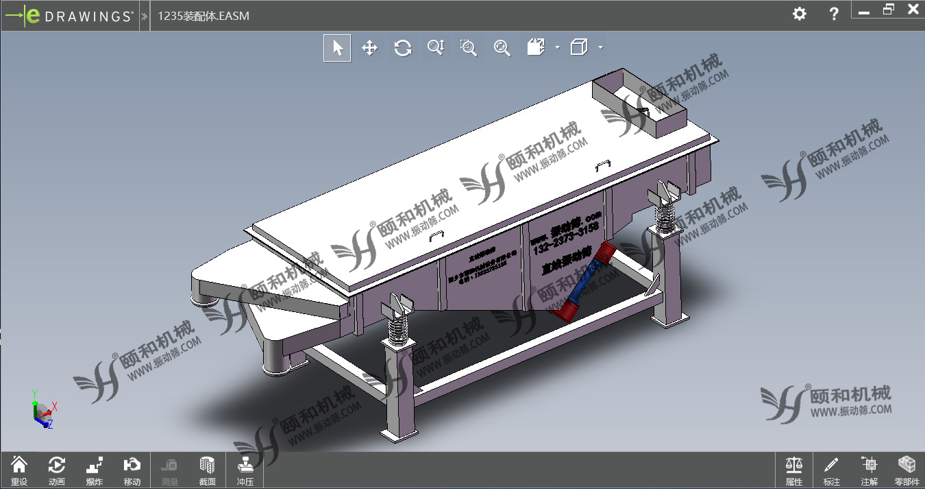
Task: Click the 1235装配体.EASM file title
Action: (203, 16)
